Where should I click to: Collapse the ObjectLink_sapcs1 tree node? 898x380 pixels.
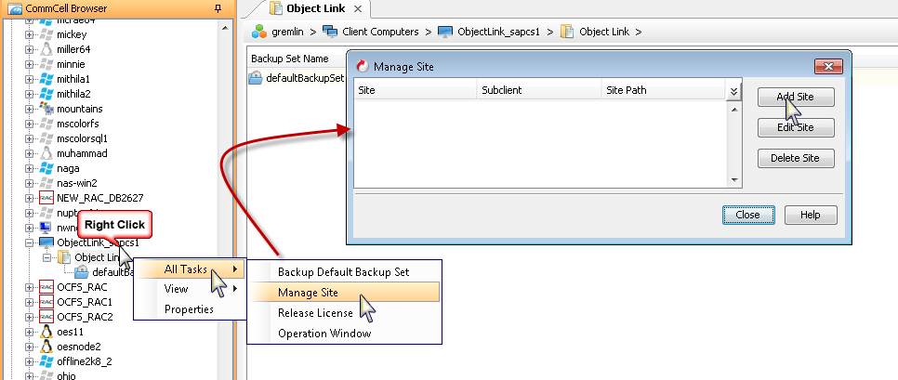tap(29, 242)
